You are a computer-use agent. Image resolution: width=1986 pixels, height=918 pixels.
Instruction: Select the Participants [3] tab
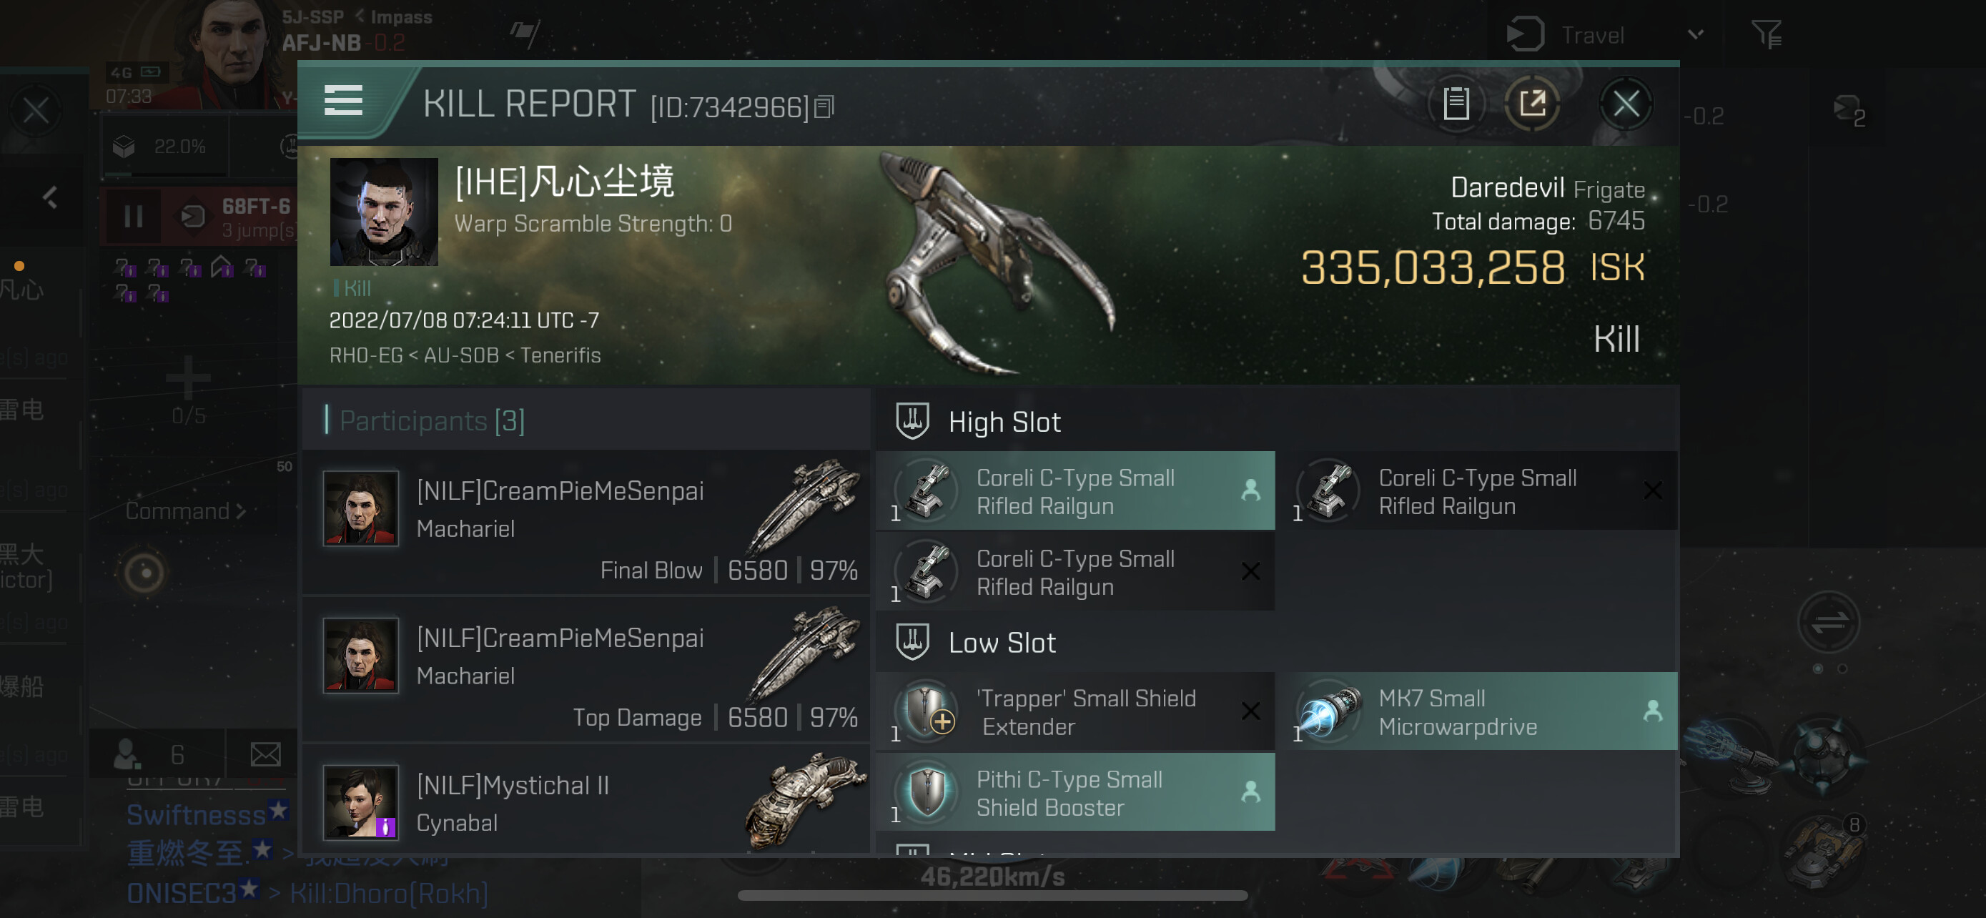(432, 421)
